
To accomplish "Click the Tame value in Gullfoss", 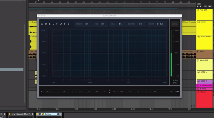I will [x=103, y=24].
